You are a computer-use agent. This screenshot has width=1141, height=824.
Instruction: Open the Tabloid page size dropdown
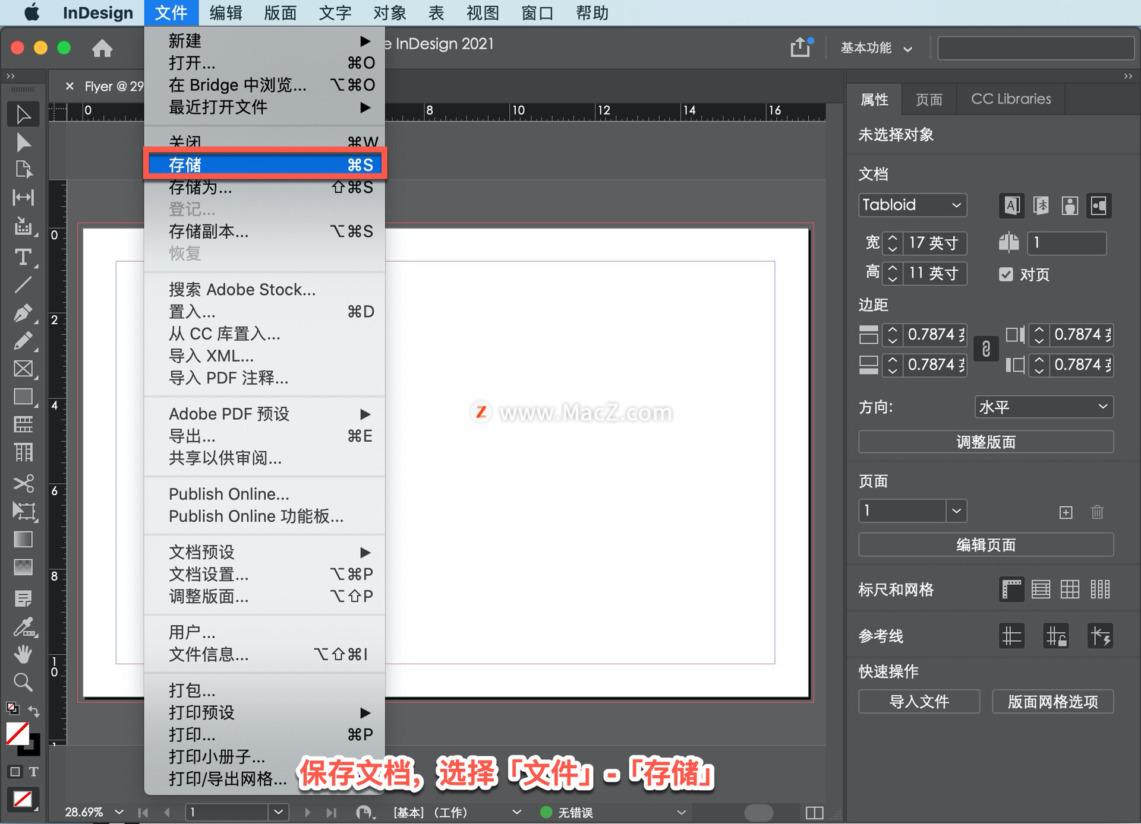pos(912,205)
